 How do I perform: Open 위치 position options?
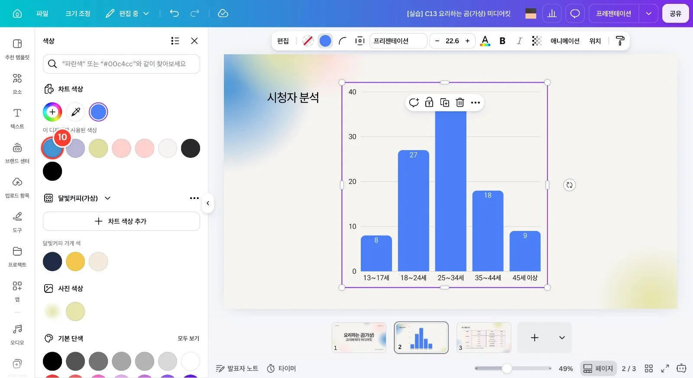pos(595,41)
